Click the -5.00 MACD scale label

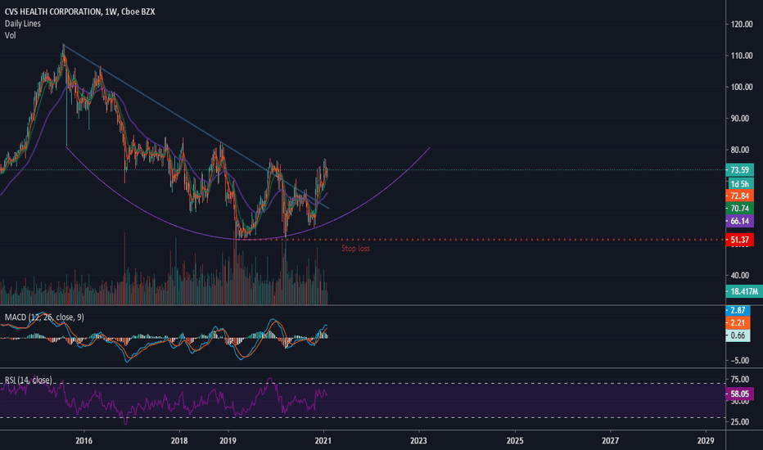(740, 361)
